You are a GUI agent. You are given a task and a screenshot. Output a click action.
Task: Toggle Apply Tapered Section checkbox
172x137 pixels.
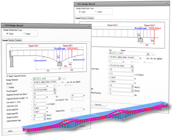pos(8,76)
